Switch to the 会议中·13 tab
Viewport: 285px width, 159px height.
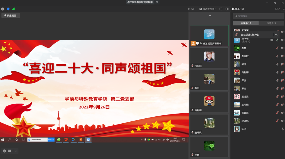coord(246,23)
